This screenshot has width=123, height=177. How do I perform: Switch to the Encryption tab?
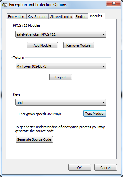coord(16,17)
